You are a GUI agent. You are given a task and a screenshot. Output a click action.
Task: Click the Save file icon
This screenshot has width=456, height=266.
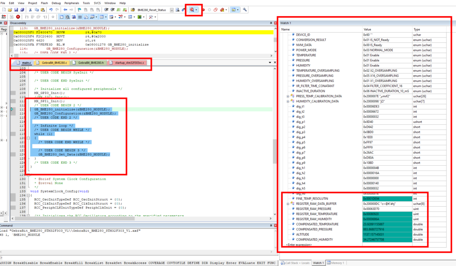click(16, 10)
